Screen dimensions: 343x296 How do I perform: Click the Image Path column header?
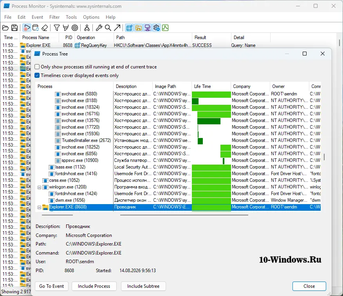(172, 86)
